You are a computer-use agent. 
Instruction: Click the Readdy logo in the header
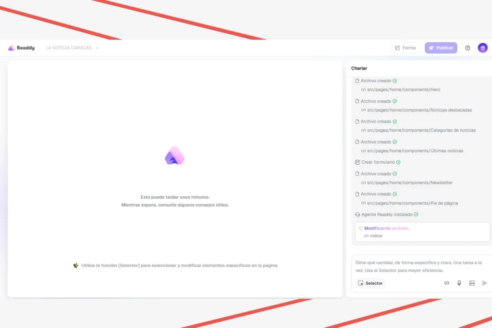pos(21,48)
